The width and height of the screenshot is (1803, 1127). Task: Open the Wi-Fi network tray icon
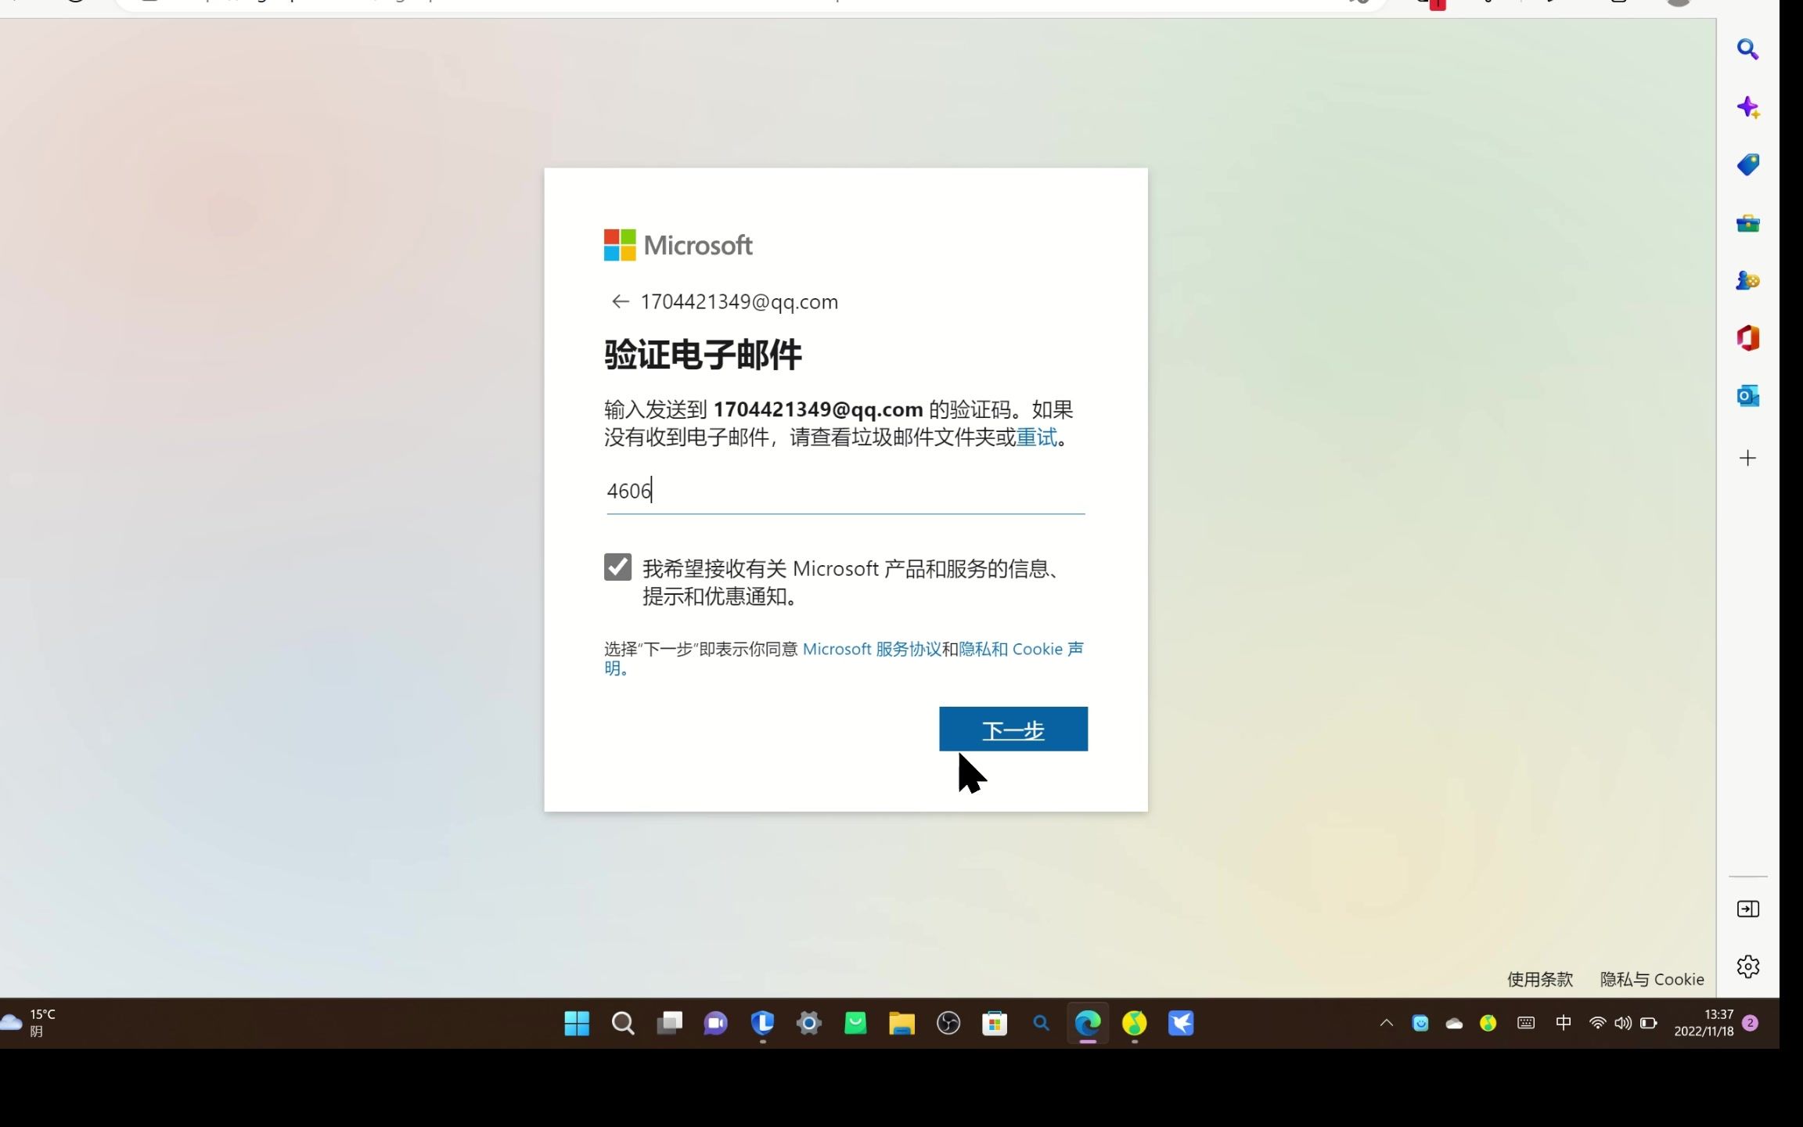tap(1597, 1023)
